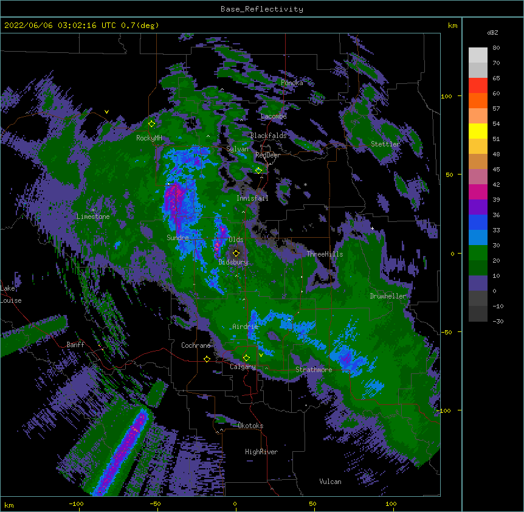Pick the yellow 54 dBZ legend swatch
This screenshot has height=512, width=524.
[478, 131]
